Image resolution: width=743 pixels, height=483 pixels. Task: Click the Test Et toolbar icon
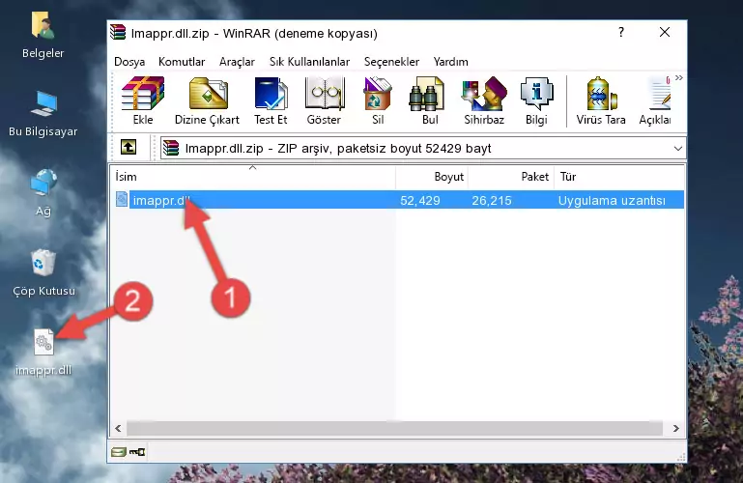pos(271,94)
